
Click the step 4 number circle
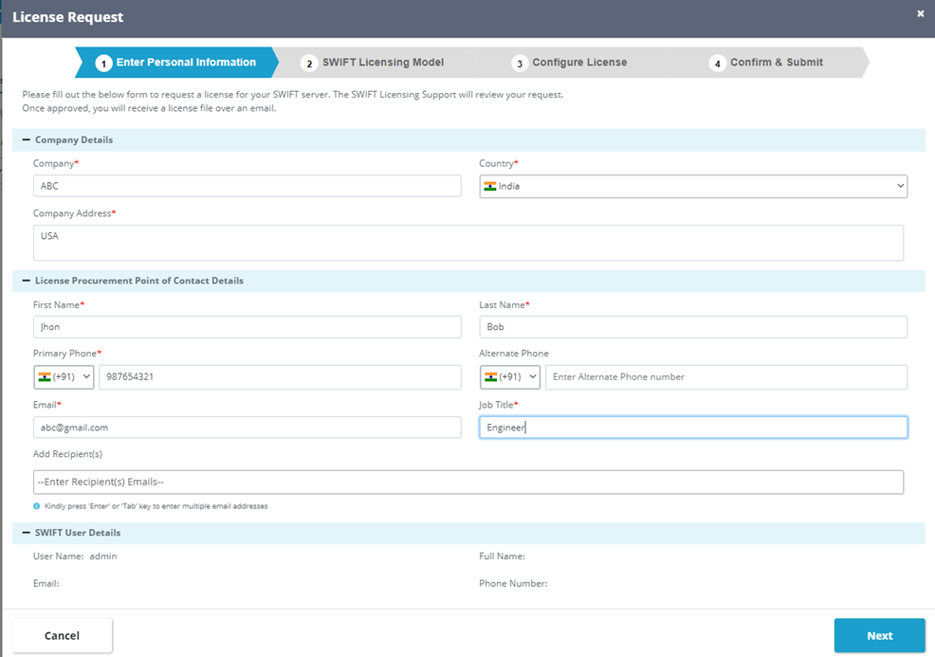(717, 64)
